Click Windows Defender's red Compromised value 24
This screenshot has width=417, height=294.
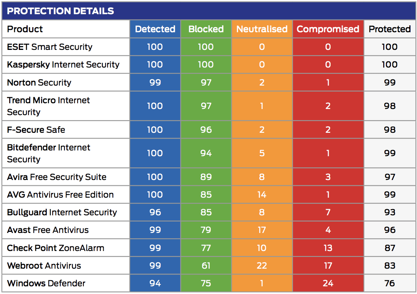click(x=328, y=283)
